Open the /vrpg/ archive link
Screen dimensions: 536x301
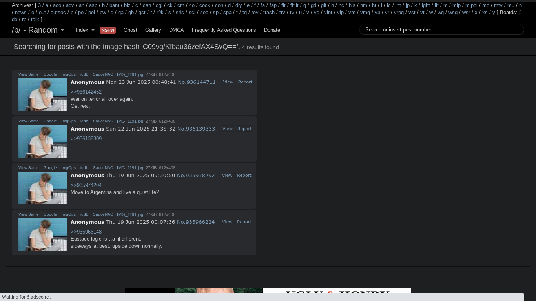[399, 13]
